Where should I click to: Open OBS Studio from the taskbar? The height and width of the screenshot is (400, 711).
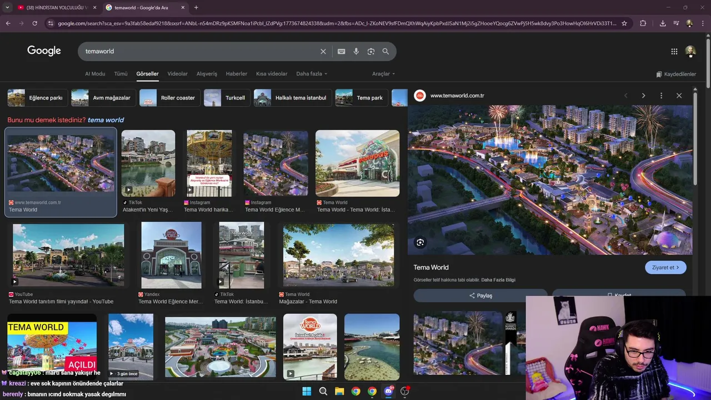click(404, 391)
